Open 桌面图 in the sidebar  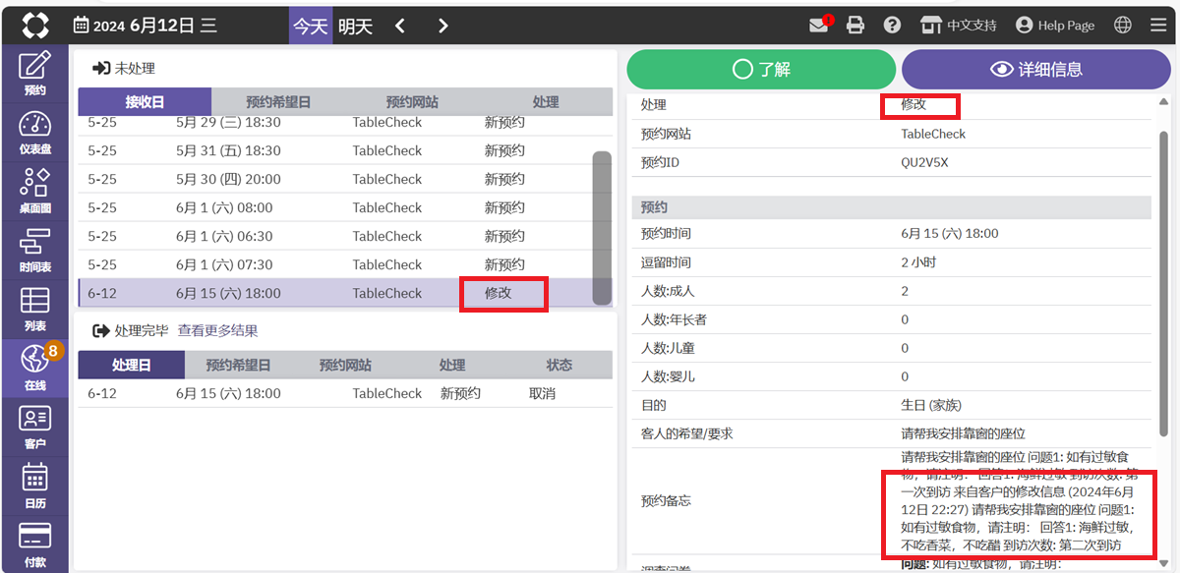(x=35, y=192)
